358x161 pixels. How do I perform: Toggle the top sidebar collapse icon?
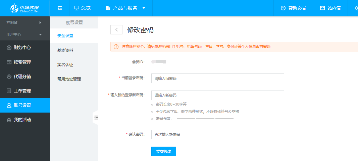tap(60, 8)
